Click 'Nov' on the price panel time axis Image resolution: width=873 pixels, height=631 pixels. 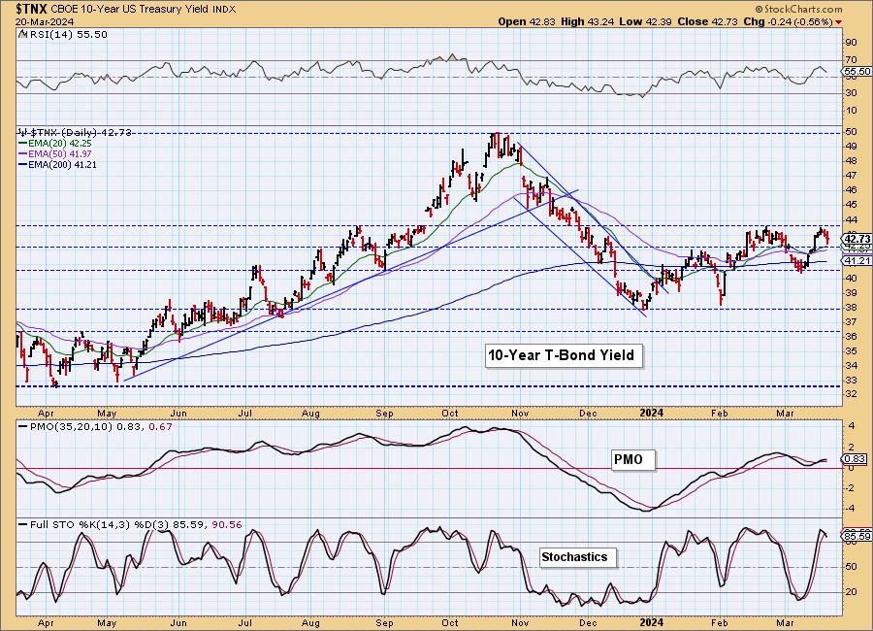pos(520,414)
